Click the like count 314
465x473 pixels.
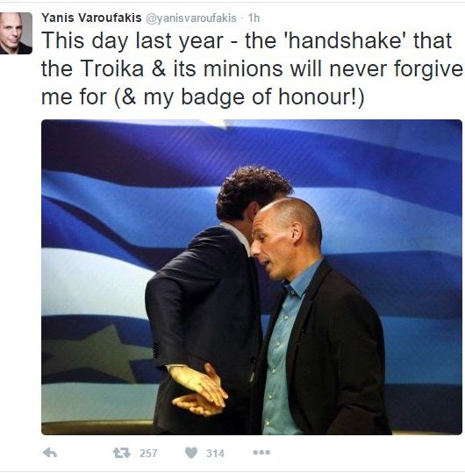(x=215, y=454)
